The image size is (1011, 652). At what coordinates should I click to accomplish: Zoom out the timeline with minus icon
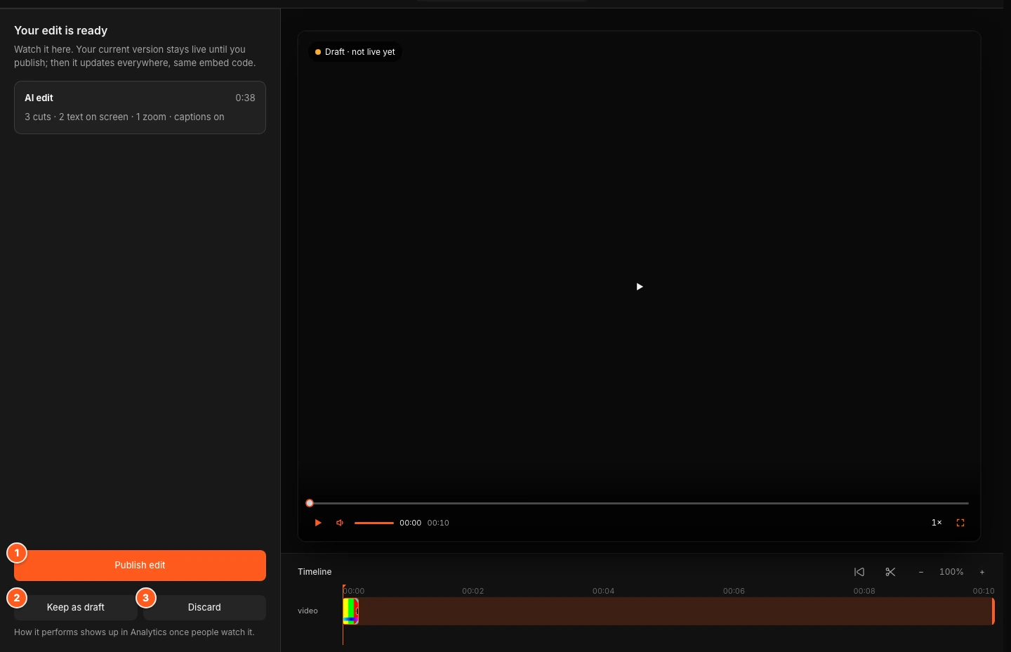click(x=921, y=572)
